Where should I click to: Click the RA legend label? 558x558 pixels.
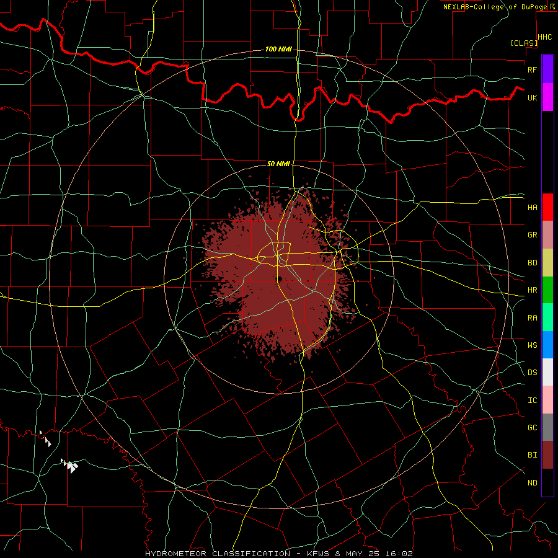point(532,318)
